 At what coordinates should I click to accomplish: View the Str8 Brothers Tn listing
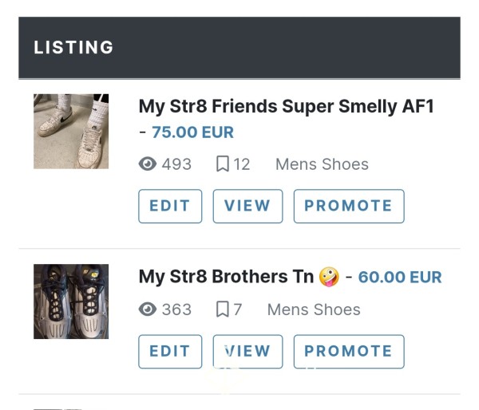(x=247, y=352)
